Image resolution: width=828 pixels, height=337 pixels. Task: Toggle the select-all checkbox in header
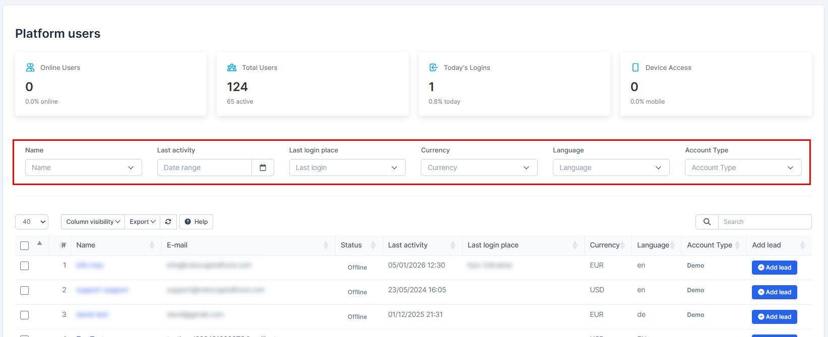[x=24, y=245]
